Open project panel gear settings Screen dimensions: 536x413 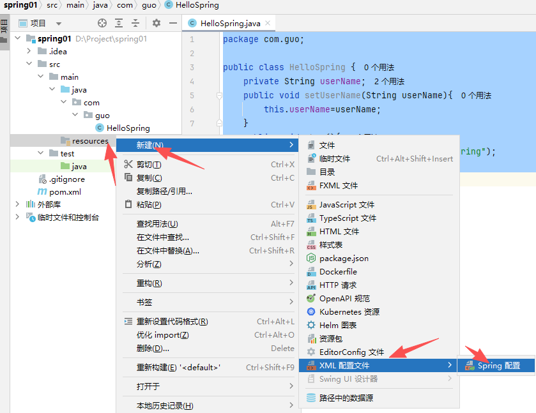[157, 23]
